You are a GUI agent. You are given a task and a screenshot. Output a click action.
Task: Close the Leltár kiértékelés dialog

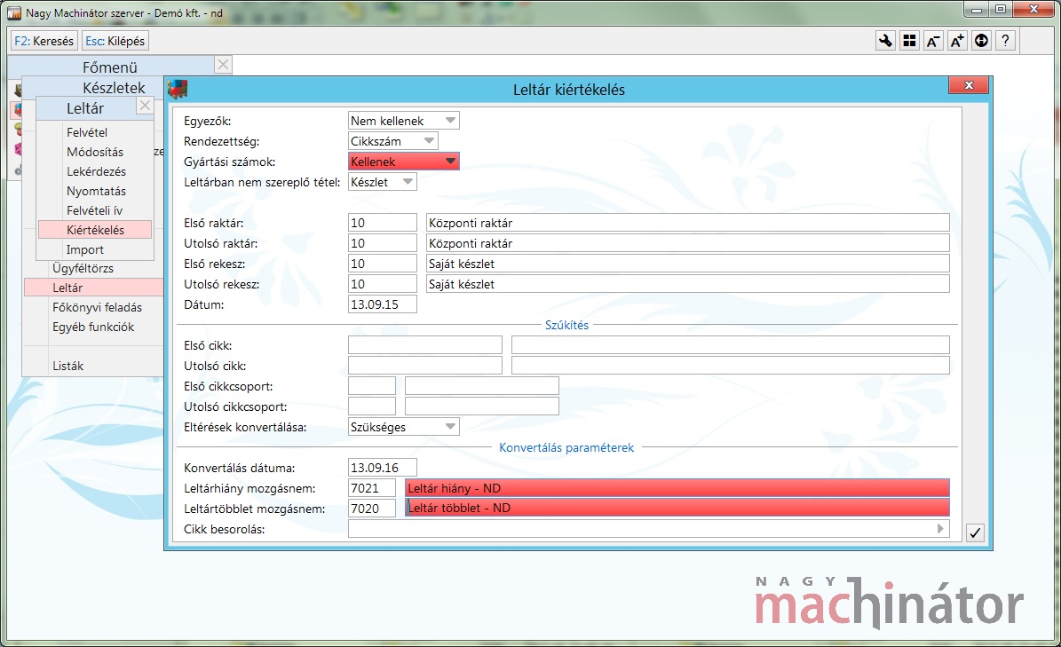point(969,85)
